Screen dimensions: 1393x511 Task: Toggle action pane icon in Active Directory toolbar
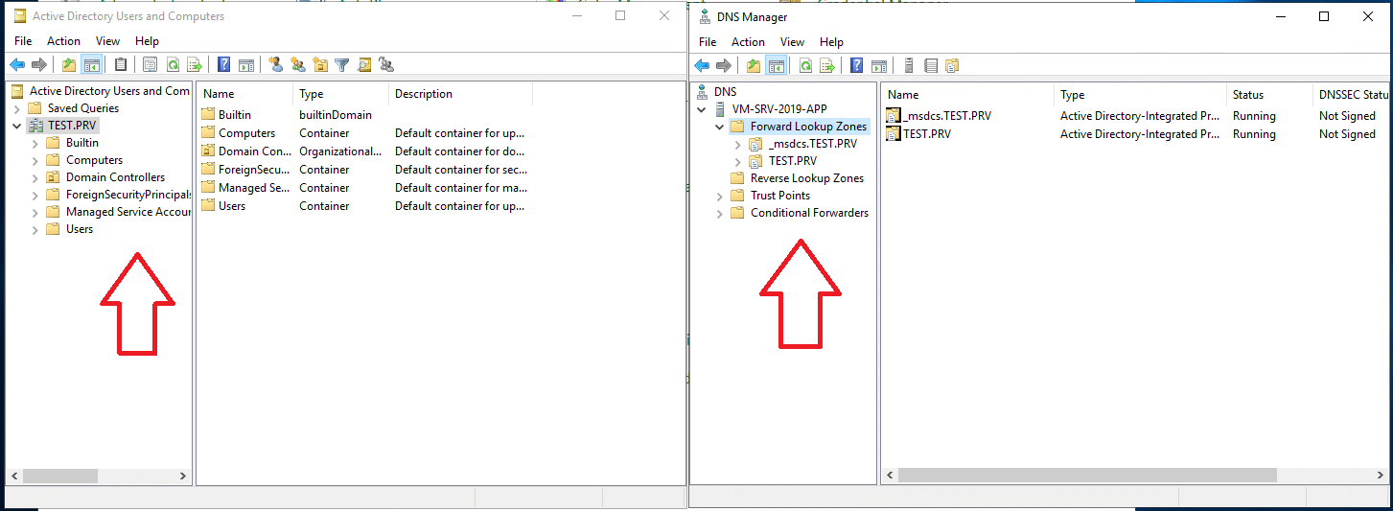(246, 65)
